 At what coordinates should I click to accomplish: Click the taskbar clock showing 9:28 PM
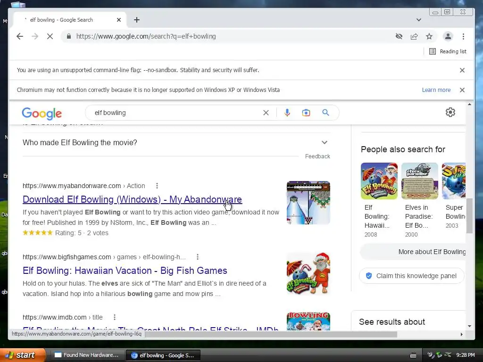(465, 355)
